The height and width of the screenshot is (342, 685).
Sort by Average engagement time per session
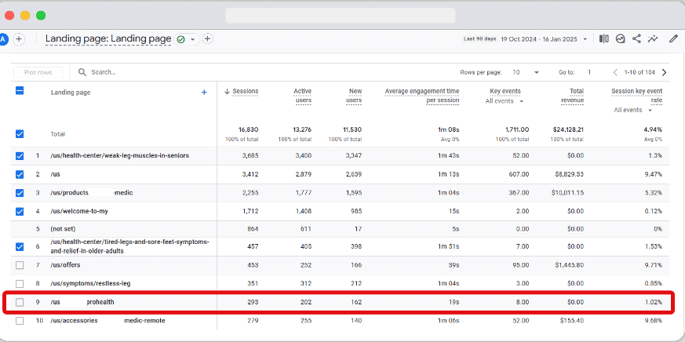coord(422,96)
